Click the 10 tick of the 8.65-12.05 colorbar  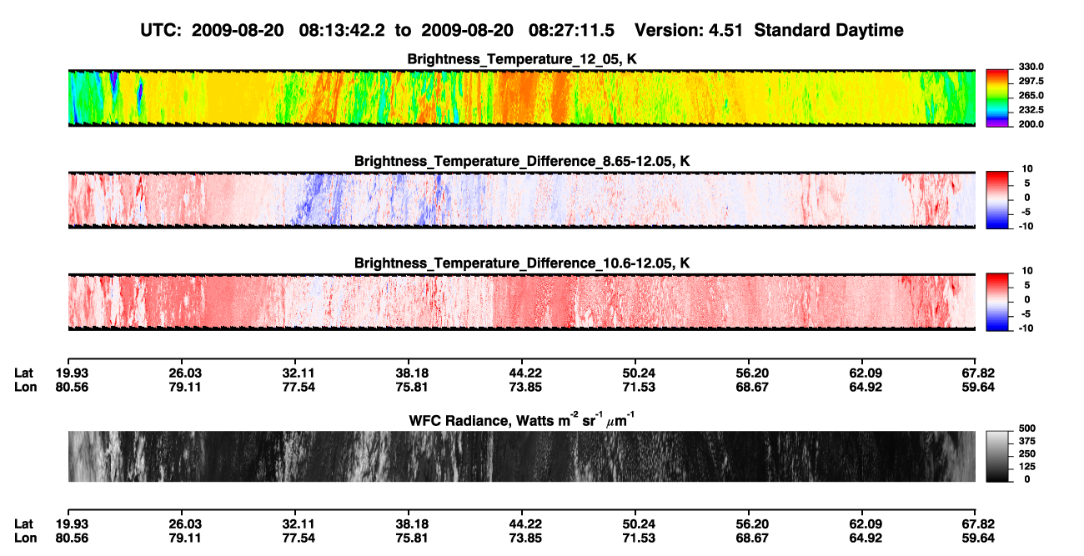(1026, 168)
